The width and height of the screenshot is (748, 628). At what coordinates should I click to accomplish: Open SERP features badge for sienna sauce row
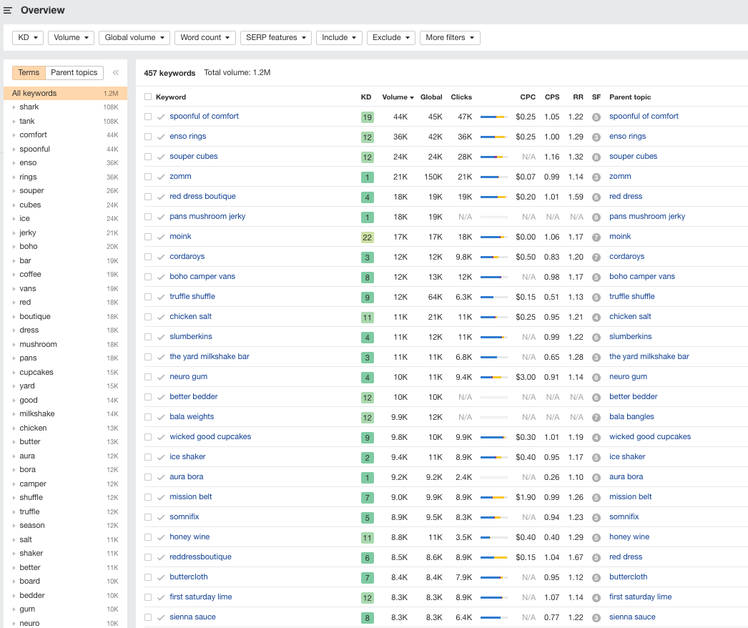click(x=596, y=618)
